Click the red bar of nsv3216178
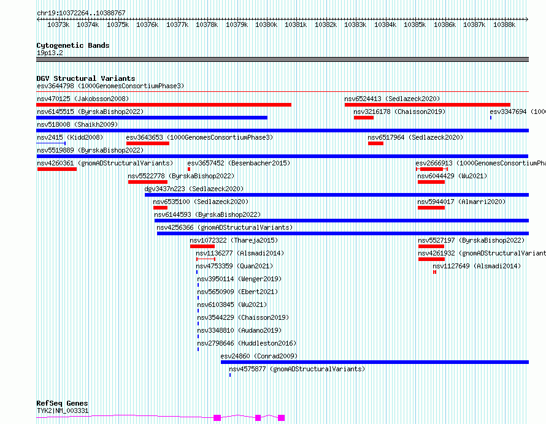 click(364, 118)
